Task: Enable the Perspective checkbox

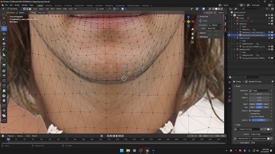Action: click(250, 114)
